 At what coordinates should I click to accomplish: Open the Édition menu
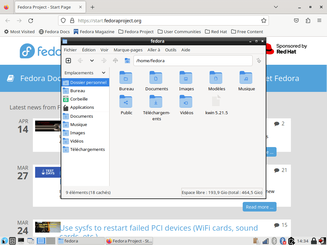click(x=89, y=50)
